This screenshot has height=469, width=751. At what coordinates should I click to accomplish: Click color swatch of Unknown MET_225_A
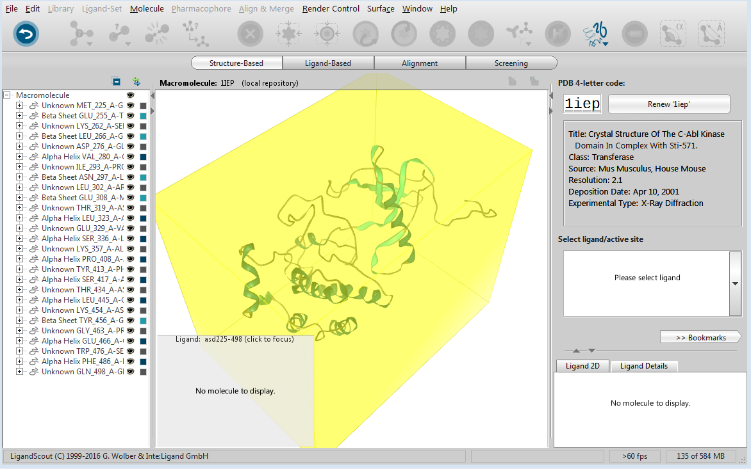tap(143, 106)
